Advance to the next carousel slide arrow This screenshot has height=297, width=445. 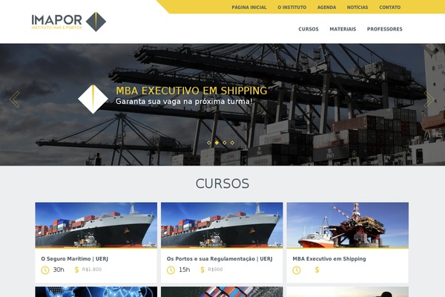(429, 99)
